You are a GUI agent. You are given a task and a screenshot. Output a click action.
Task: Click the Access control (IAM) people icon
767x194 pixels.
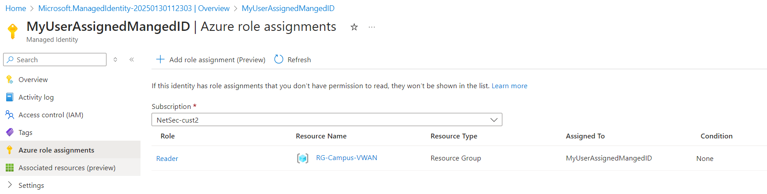pyautogui.click(x=10, y=115)
